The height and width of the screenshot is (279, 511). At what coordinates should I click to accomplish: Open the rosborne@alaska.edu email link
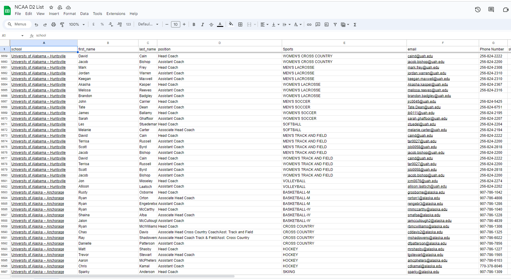coord(426,192)
